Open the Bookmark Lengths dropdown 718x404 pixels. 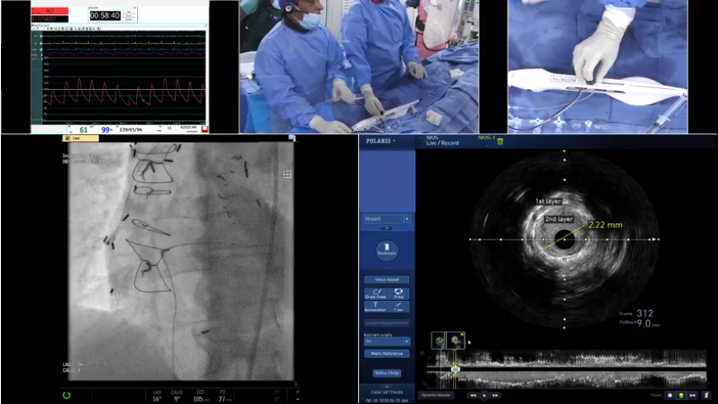coord(387,341)
